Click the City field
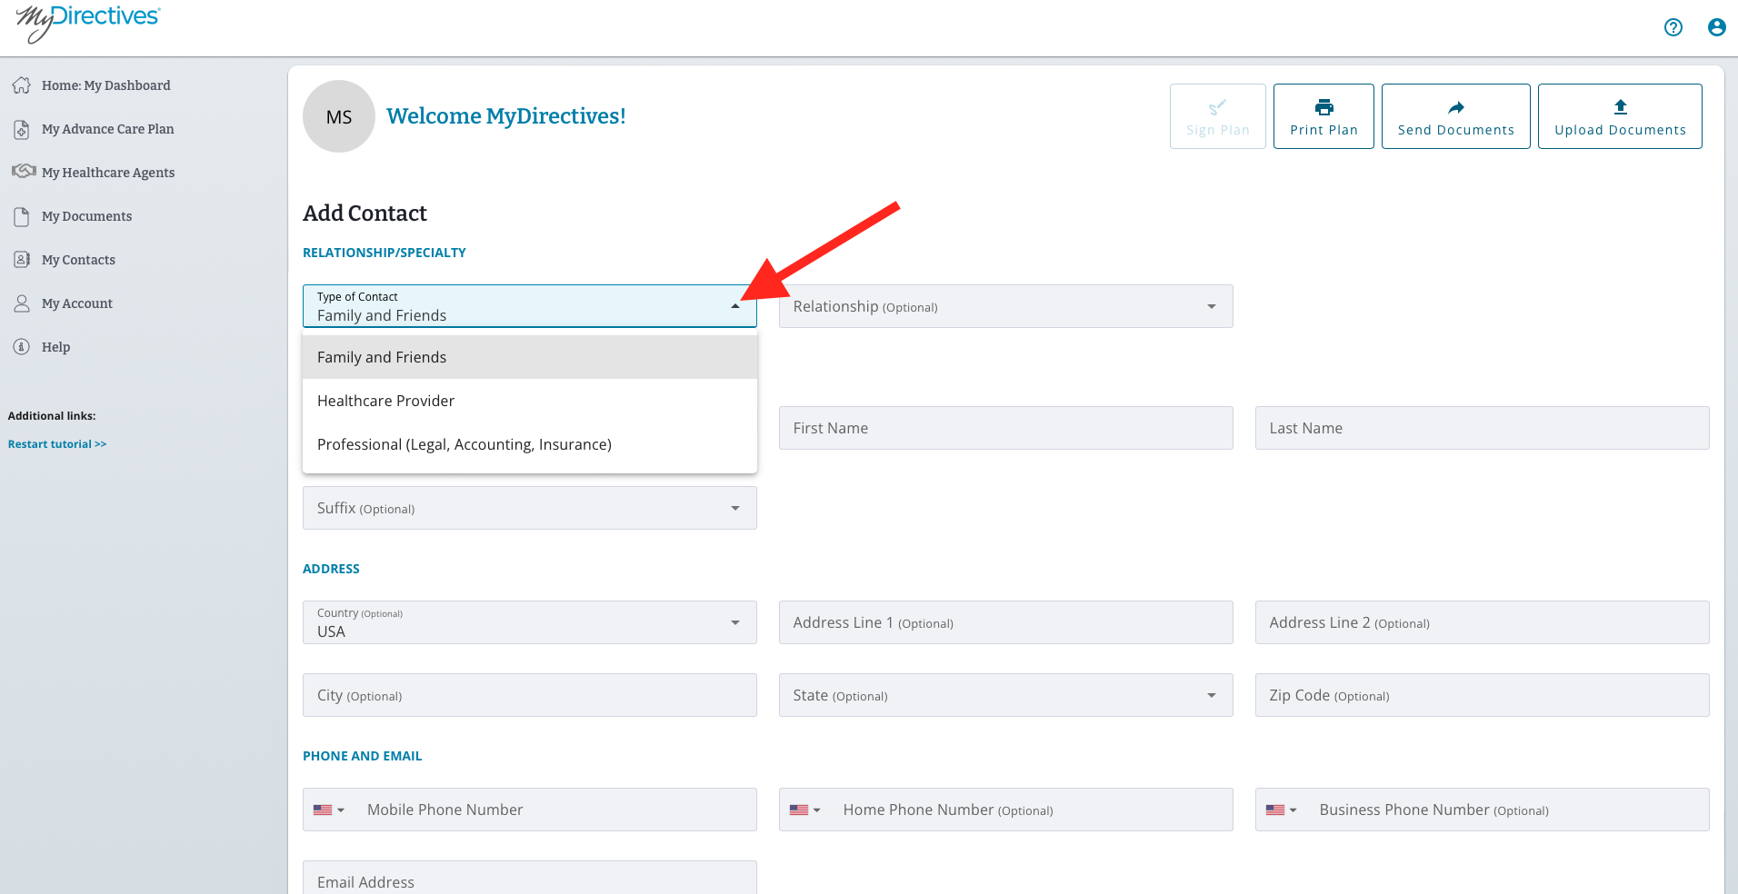The width and height of the screenshot is (1738, 894). (530, 695)
